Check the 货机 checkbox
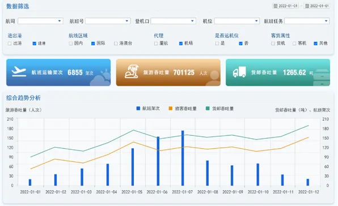 tap(273, 44)
